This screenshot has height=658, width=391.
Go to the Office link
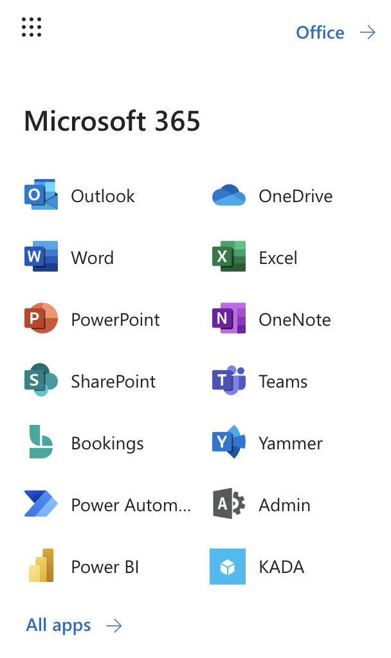[x=320, y=33]
